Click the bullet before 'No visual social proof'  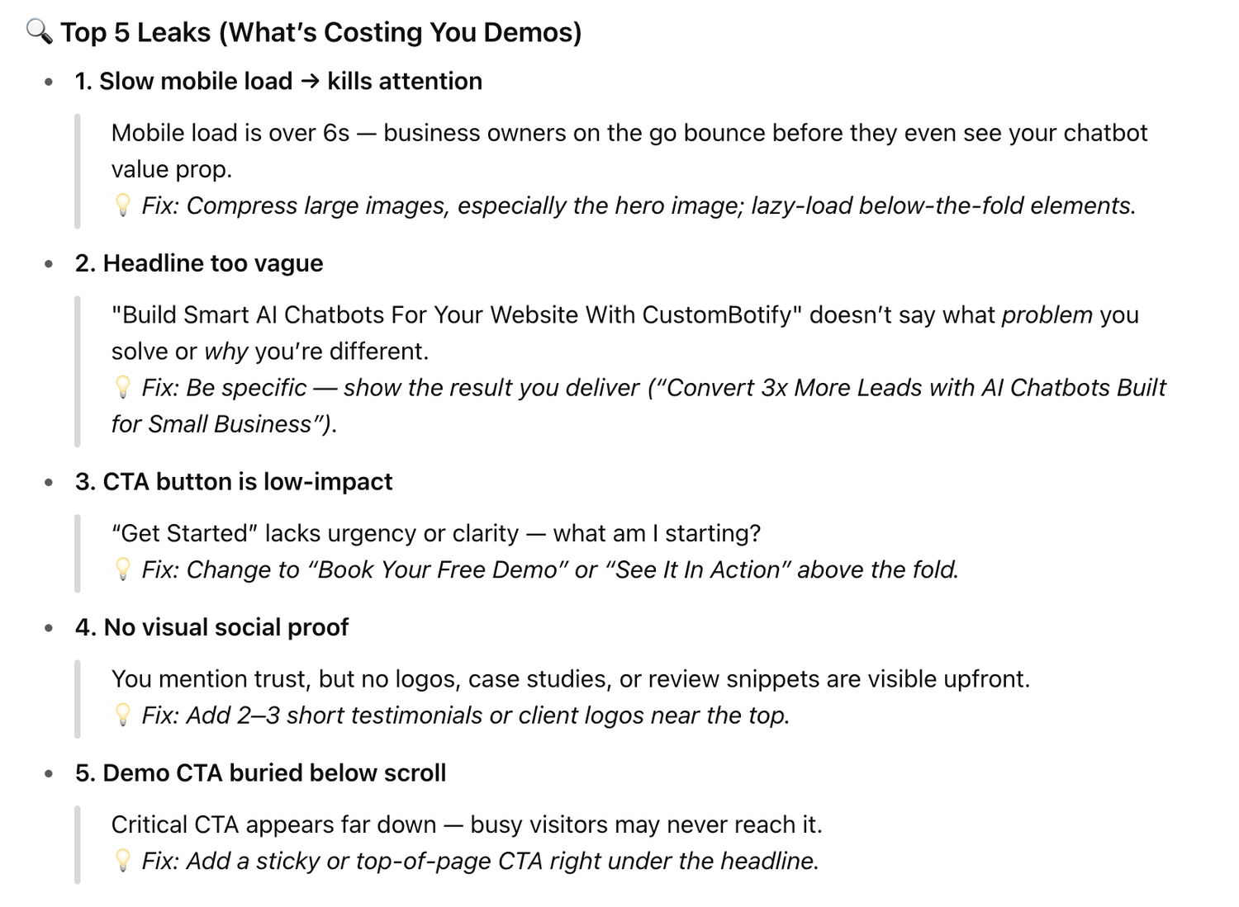point(50,628)
